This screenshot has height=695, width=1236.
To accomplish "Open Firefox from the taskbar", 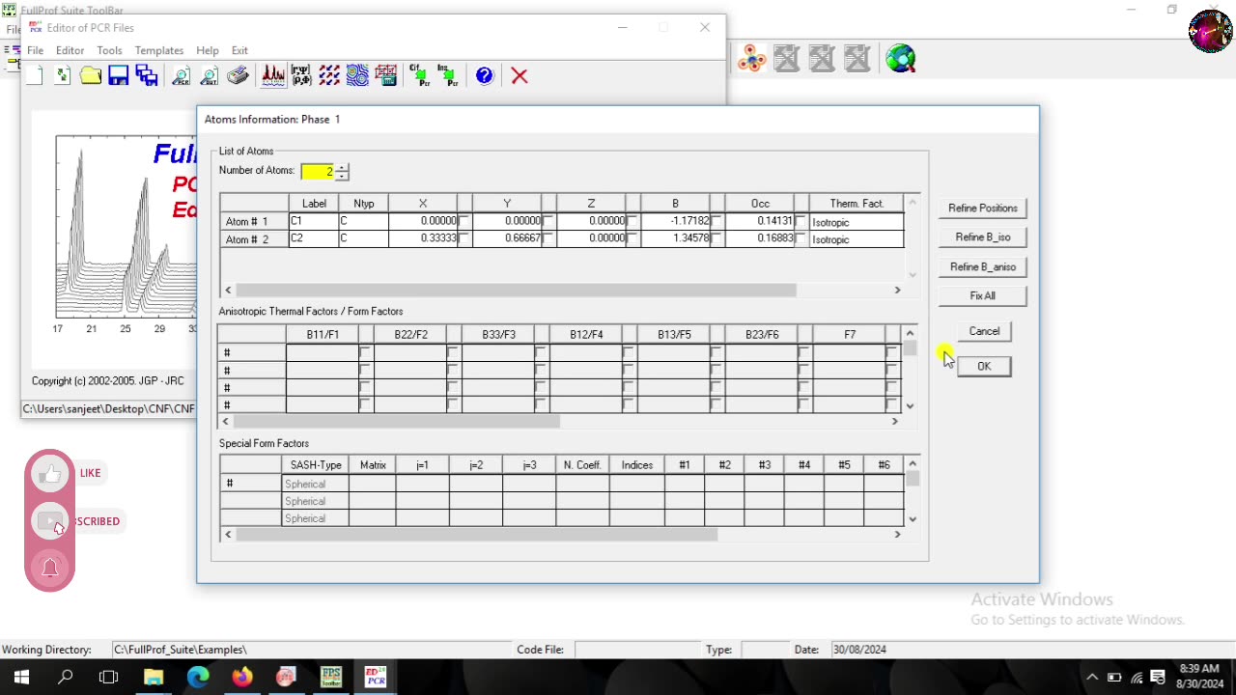I will 242,677.
